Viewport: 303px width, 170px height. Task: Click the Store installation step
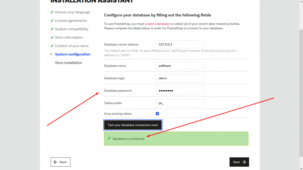tap(68, 63)
